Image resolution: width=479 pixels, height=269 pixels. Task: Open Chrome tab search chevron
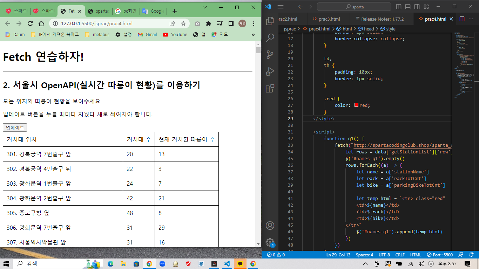coord(204,7)
